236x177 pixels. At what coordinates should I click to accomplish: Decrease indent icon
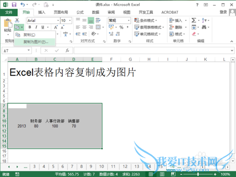[x=78, y=34]
